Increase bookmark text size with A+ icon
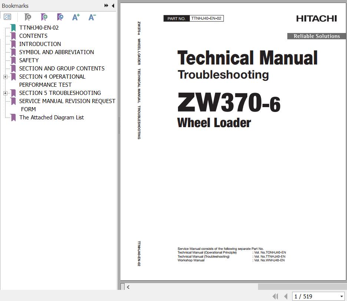 76,17
